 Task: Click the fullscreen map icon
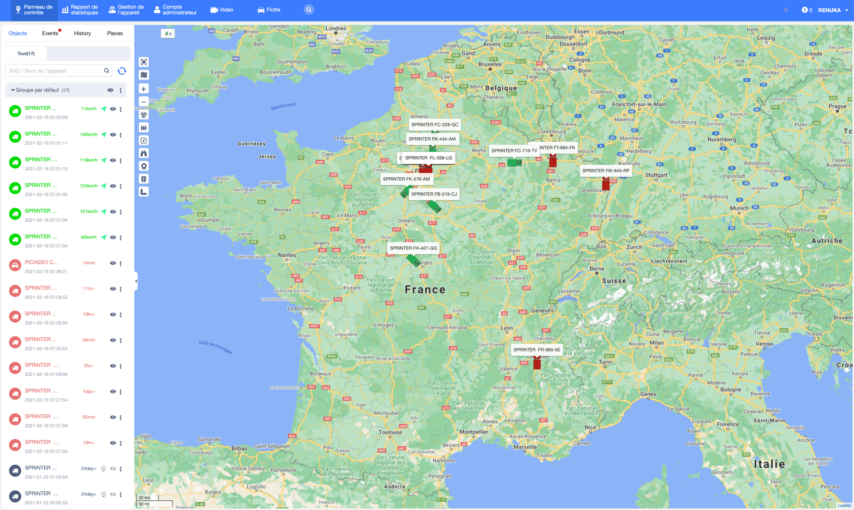tap(144, 62)
